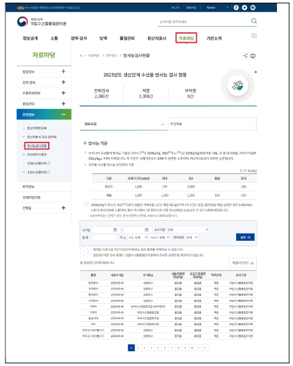Open the Korean language selector
The height and width of the screenshot is (366, 293).
[x=217, y=8]
